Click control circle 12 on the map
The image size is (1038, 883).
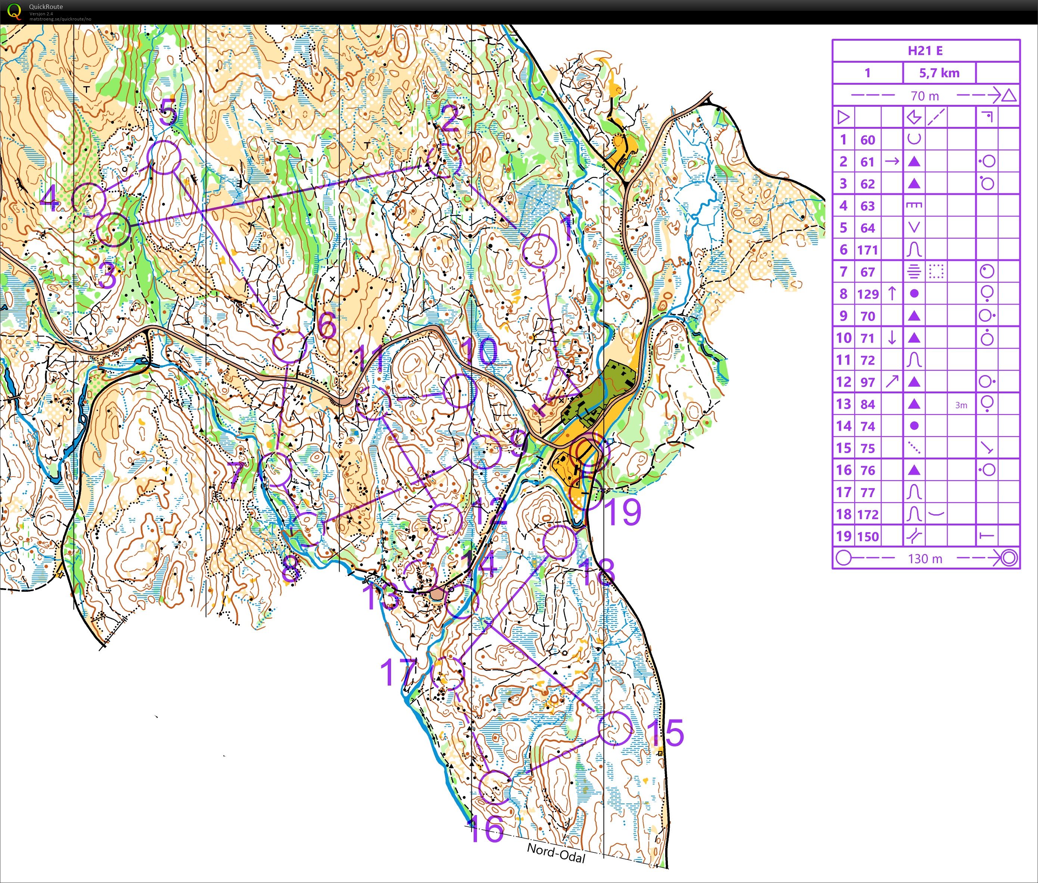445,520
